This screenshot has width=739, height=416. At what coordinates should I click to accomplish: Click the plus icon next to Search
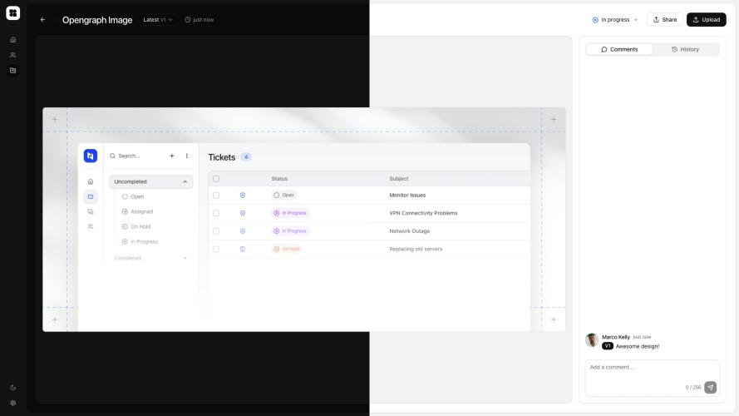pos(172,156)
